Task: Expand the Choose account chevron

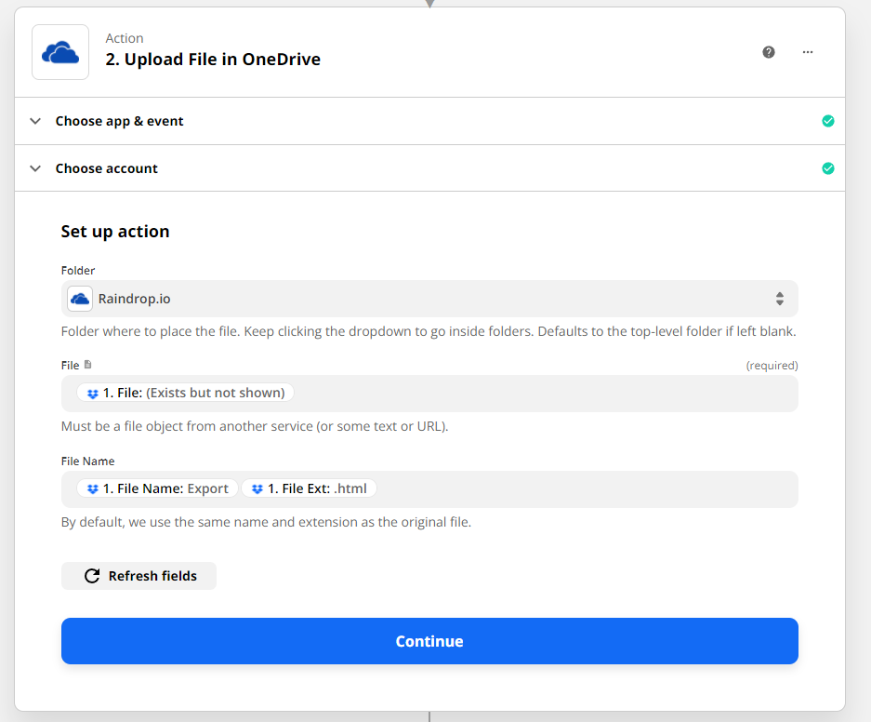Action: (x=35, y=168)
